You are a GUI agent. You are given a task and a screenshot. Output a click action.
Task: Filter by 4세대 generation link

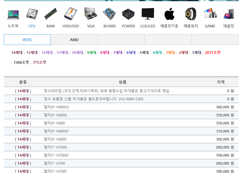pos(157,53)
